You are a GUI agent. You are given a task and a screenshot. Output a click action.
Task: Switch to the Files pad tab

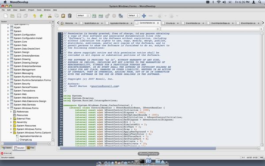tap(31, 148)
